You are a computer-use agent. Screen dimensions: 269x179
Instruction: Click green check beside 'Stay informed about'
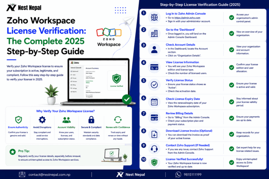click(x=232, y=102)
